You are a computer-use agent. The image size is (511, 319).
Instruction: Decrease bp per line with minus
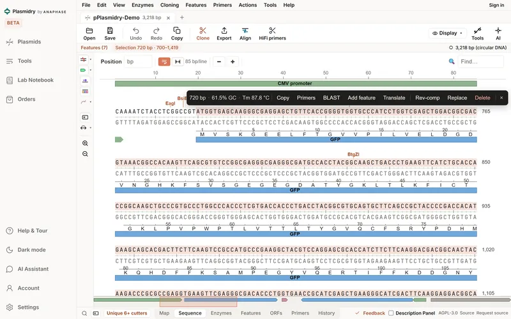219,61
